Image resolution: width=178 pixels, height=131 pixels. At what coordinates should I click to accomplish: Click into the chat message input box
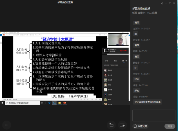[154, 115]
